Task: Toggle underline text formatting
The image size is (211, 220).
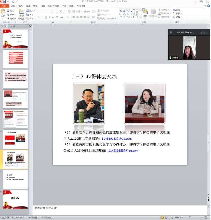Action: point(46,17)
